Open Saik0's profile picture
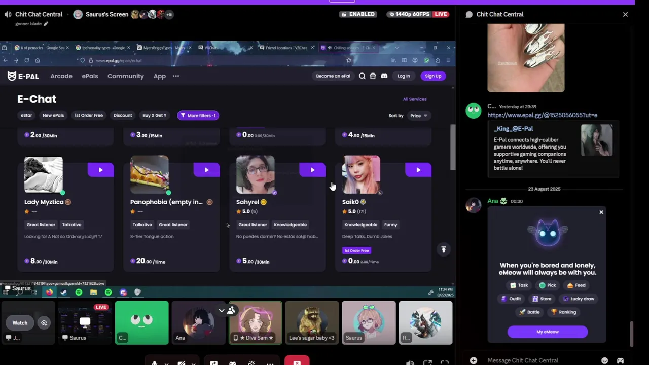649x365 pixels. (x=361, y=175)
